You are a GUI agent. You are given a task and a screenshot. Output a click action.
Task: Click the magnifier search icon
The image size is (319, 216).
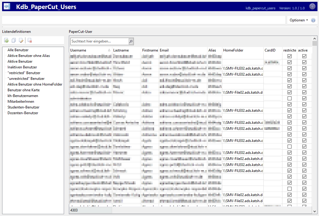pyautogui.click(x=131, y=41)
